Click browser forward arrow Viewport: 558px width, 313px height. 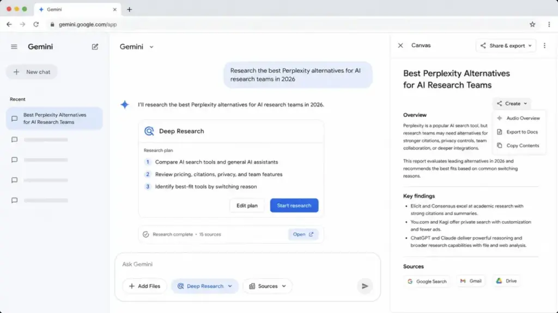[22, 24]
